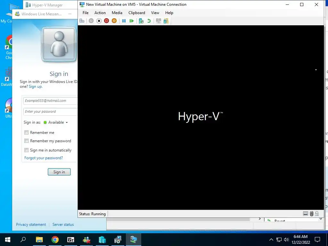The image size is (328, 246).
Task: Click the grayed Enhanced Session icon
Action: [x=159, y=21]
